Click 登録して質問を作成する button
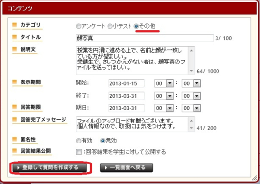The height and width of the screenshot is (184, 260). click(50, 168)
